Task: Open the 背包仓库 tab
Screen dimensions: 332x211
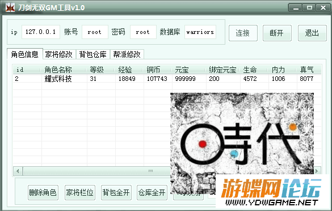Action: tap(93, 54)
